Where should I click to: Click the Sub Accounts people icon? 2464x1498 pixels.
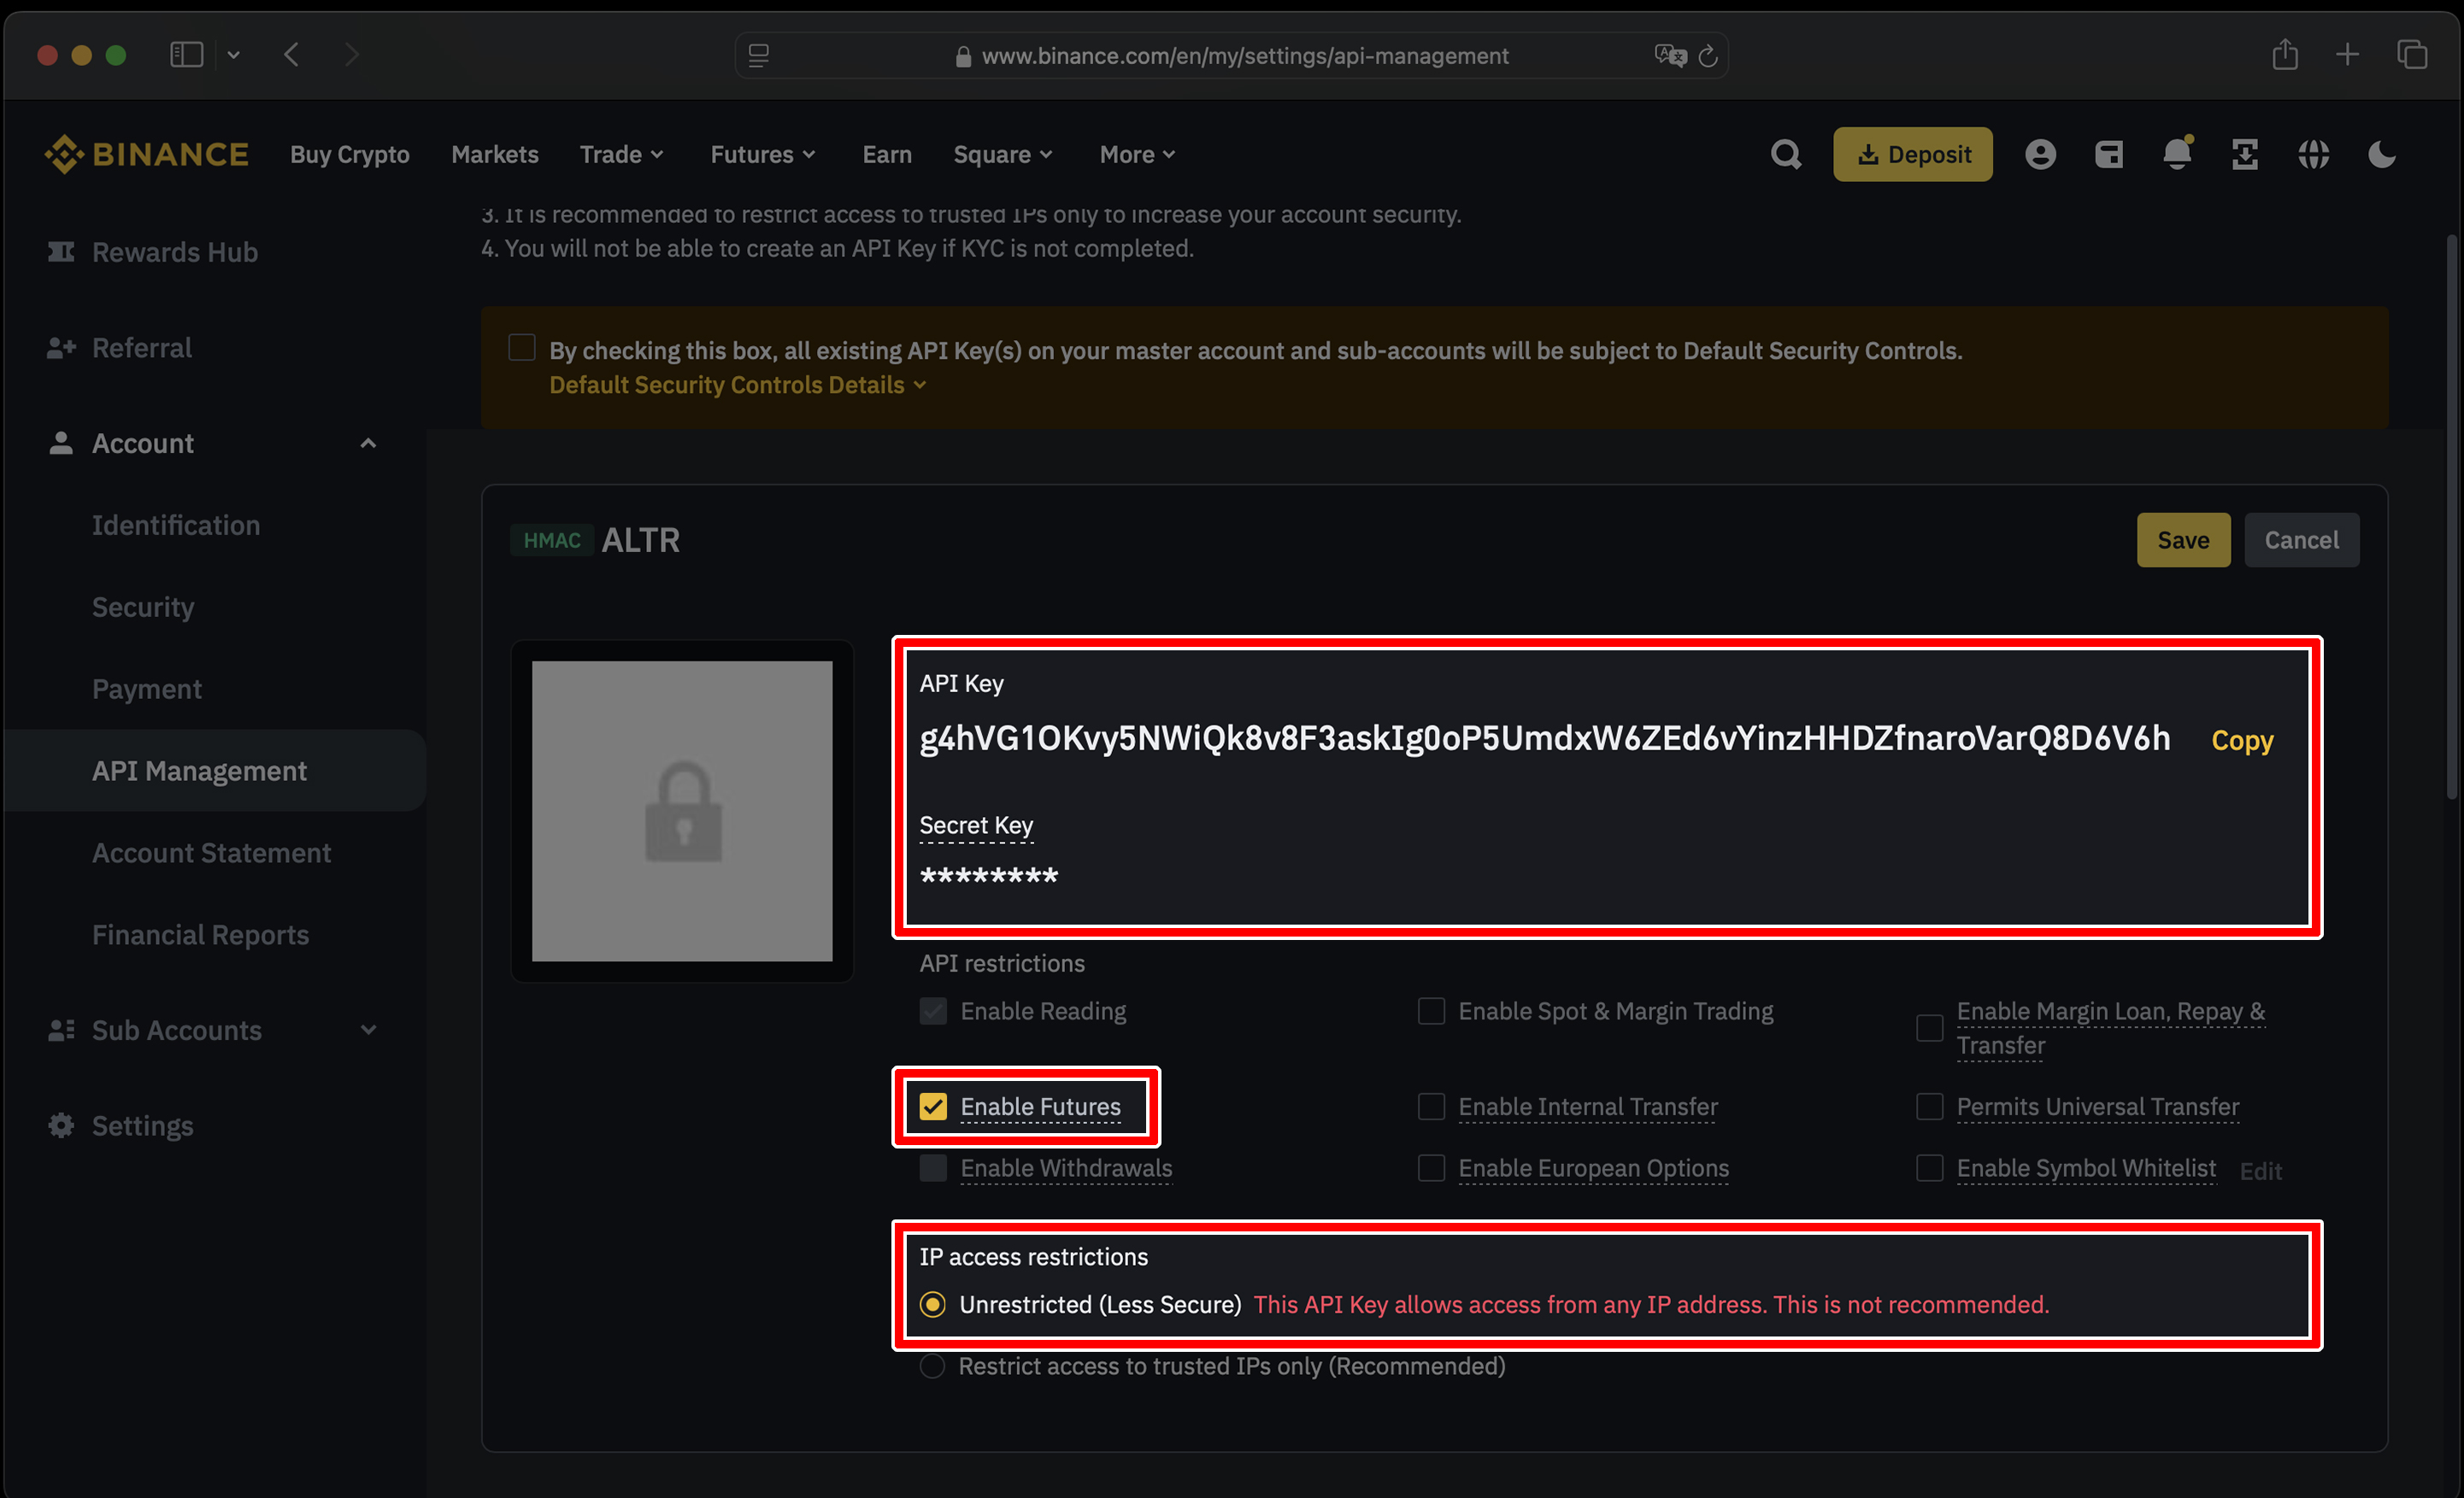pos(61,1030)
